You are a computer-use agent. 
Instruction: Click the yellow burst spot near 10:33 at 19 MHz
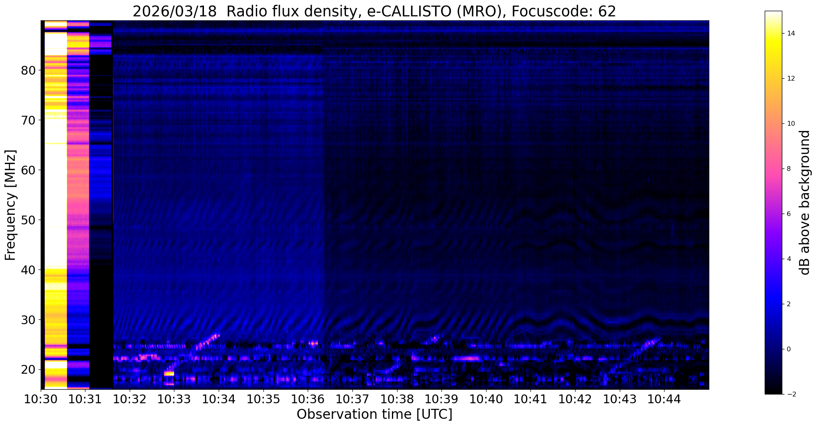tap(169, 374)
